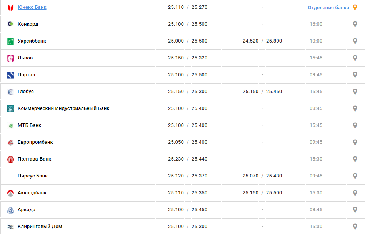Click the orange map pin for Юнекс Банк
365x235 pixels.
tap(355, 7)
